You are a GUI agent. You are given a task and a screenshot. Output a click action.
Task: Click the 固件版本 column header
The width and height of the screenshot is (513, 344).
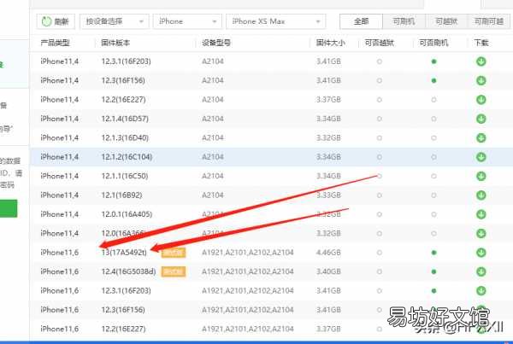115,43
